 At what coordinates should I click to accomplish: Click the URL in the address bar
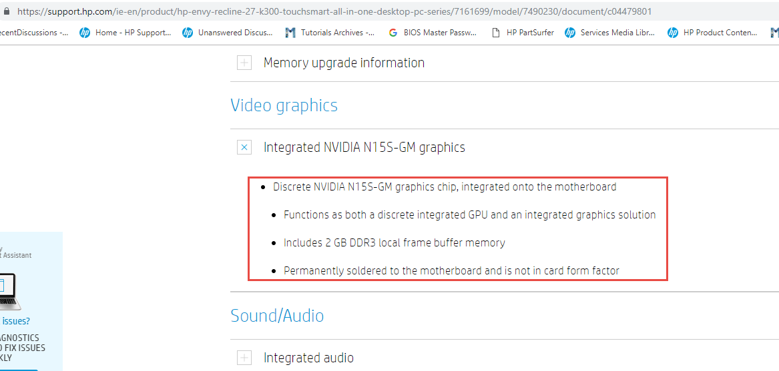[334, 11]
